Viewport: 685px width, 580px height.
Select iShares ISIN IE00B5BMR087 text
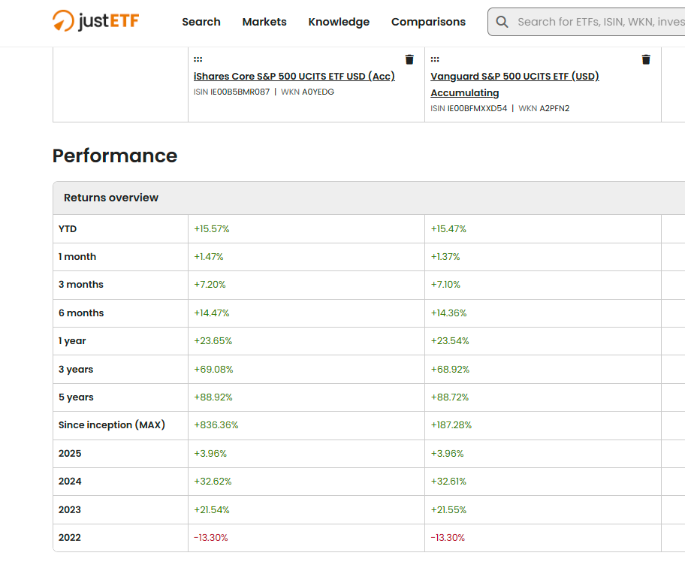click(x=231, y=92)
